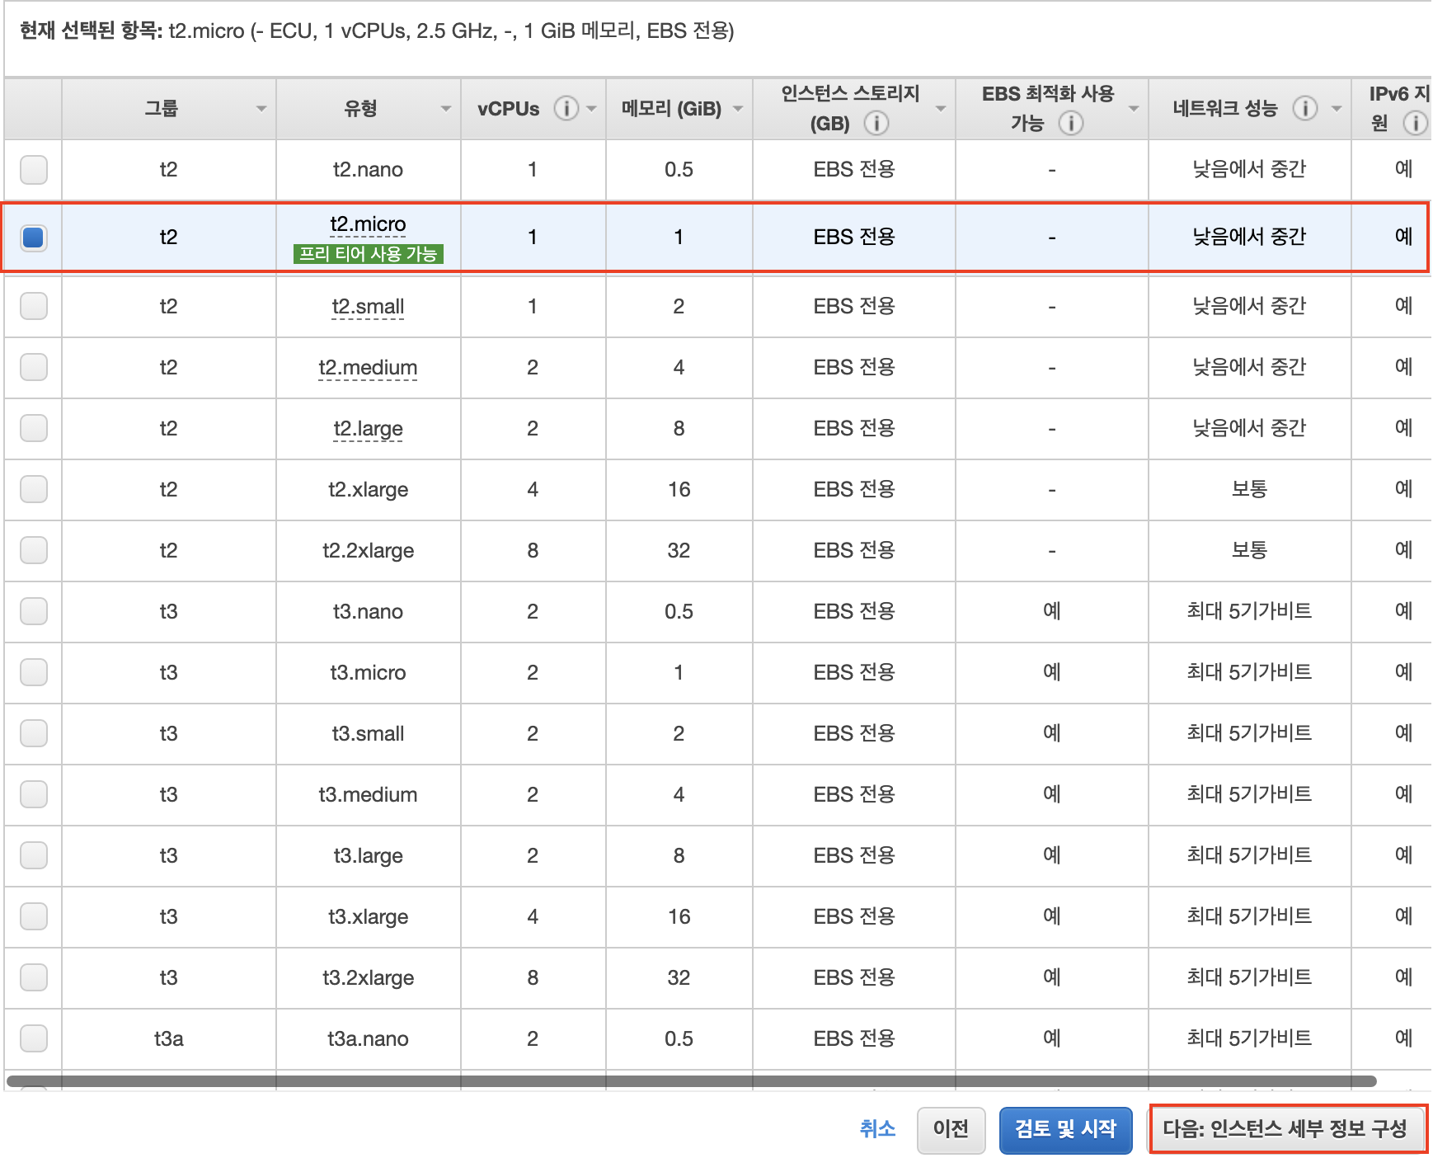Click the memory value 32 in t2.2xlarge row
Viewport: 1433px width, 1158px height.
pos(679,551)
